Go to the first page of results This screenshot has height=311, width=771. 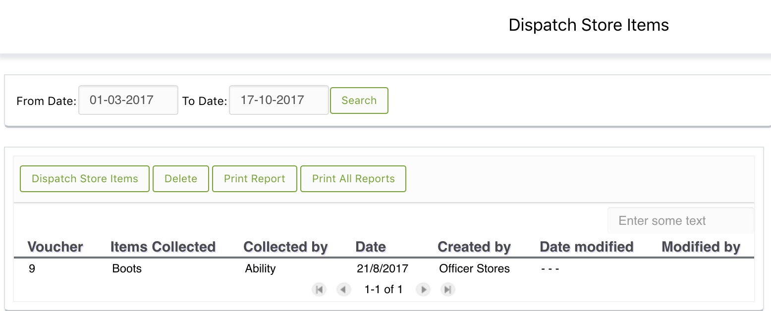(320, 290)
